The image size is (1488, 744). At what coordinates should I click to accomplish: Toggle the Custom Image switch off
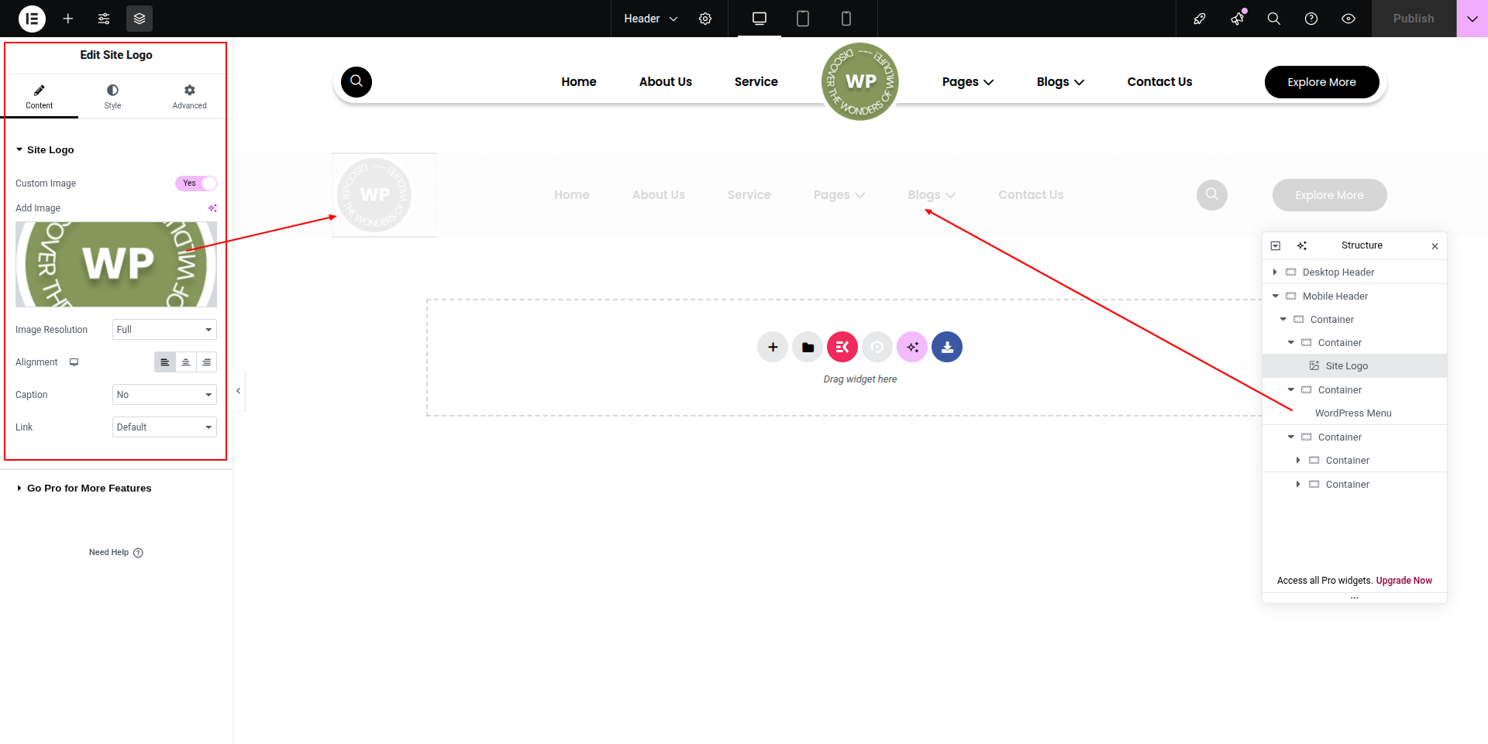tap(196, 183)
